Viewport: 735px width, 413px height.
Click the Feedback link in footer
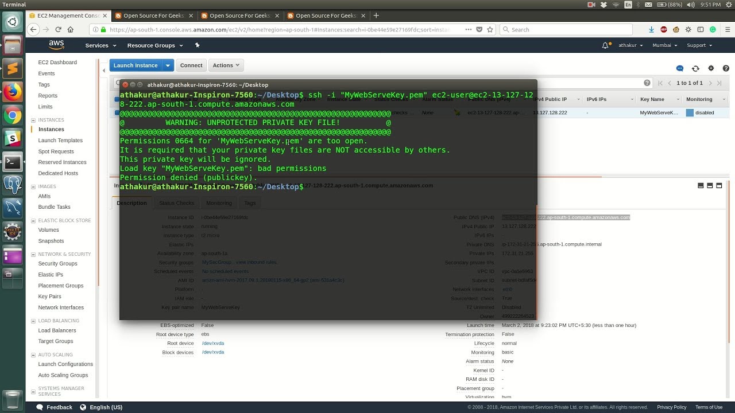tap(55, 407)
